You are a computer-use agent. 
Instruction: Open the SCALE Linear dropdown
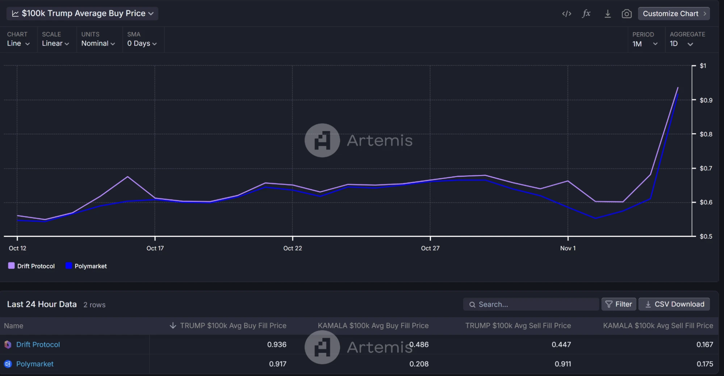click(x=55, y=43)
